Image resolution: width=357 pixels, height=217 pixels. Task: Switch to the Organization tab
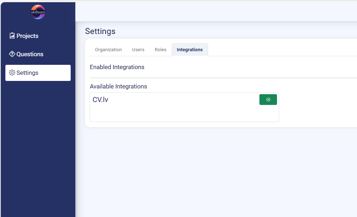pos(108,50)
